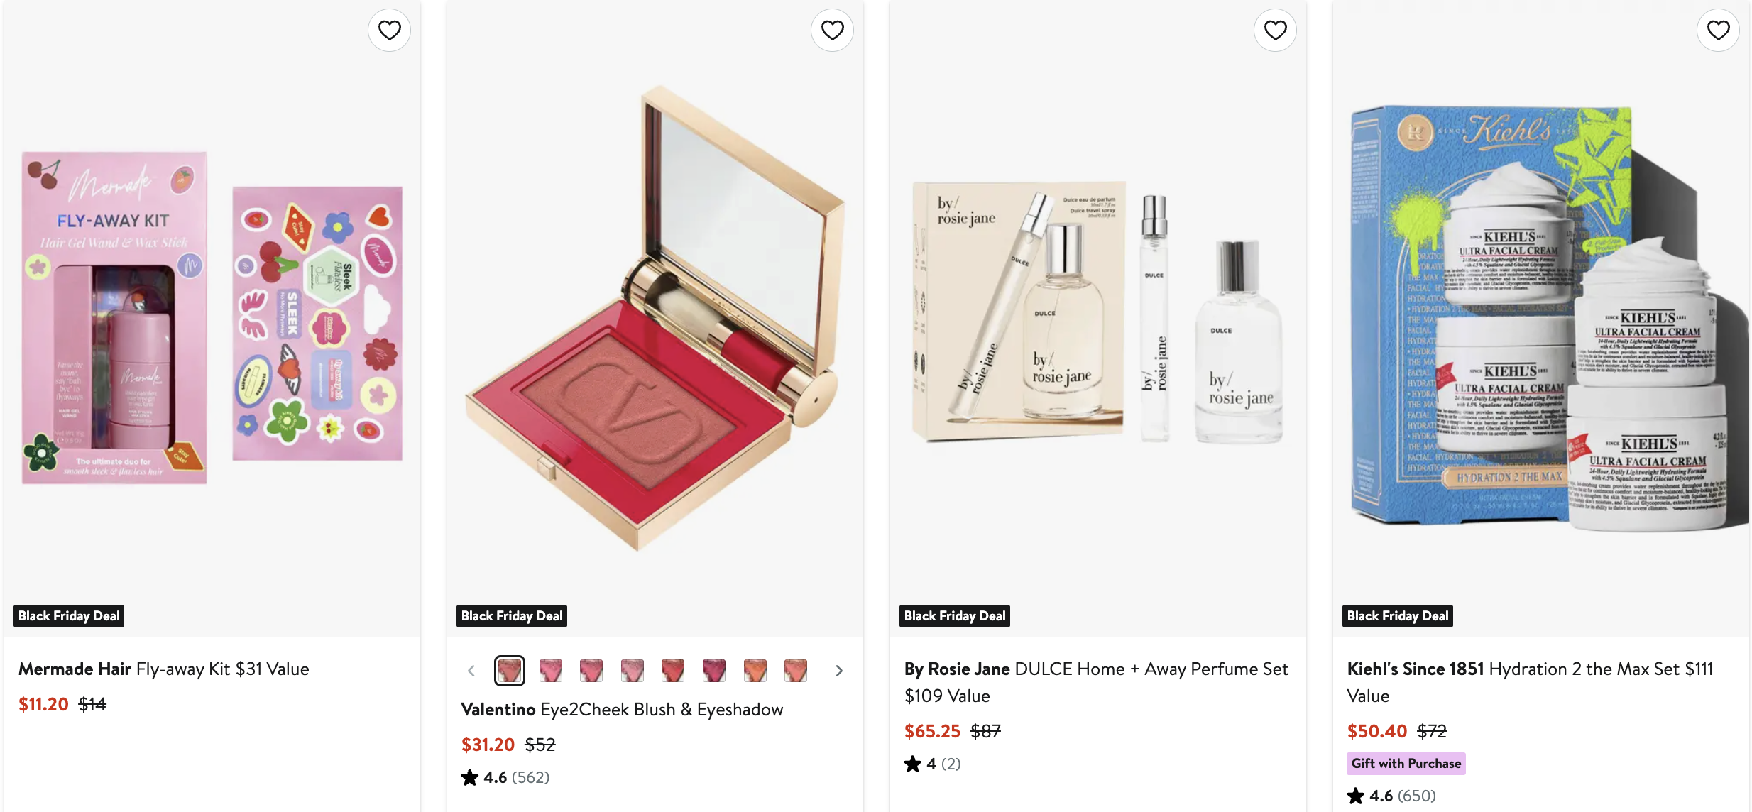Pick the sixth Valentino blush swatch

point(714,671)
